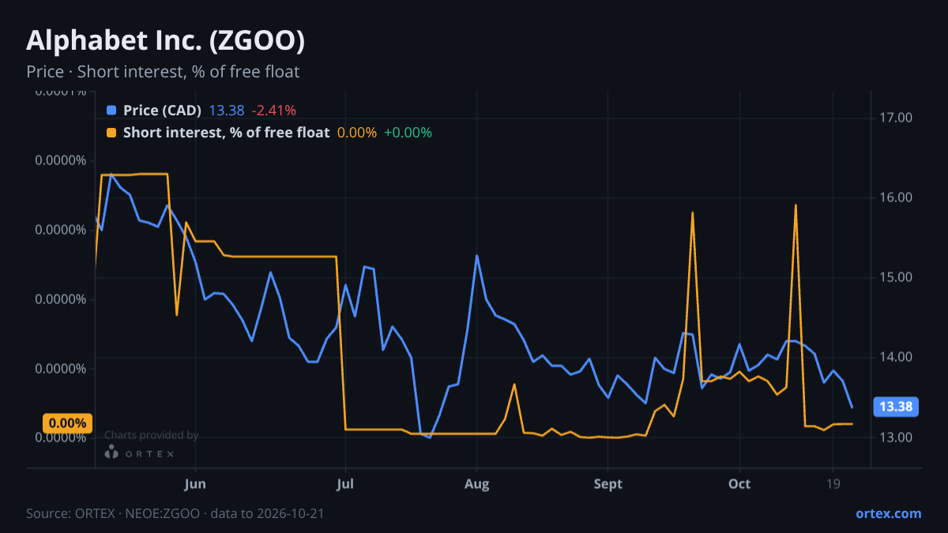Click the 16.00 price axis label
The height and width of the screenshot is (533, 948).
pyautogui.click(x=896, y=198)
